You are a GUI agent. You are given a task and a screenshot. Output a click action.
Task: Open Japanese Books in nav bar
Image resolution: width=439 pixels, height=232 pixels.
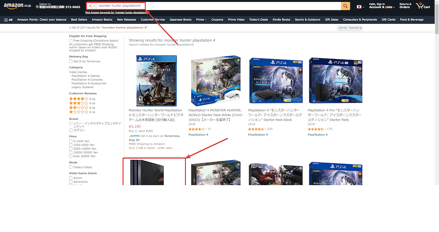point(180,20)
